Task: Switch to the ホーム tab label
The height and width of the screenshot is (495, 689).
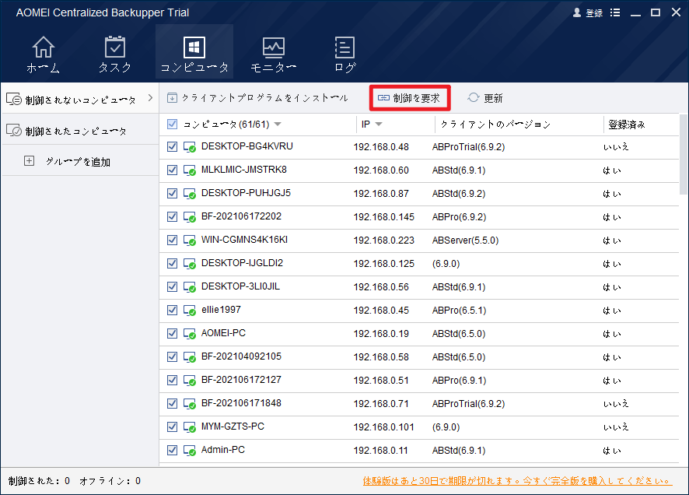Action: (x=43, y=68)
